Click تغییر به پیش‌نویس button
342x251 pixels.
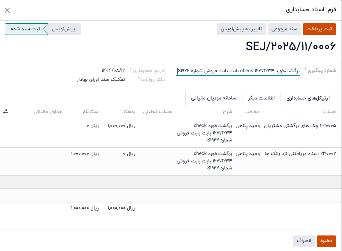coord(242,29)
